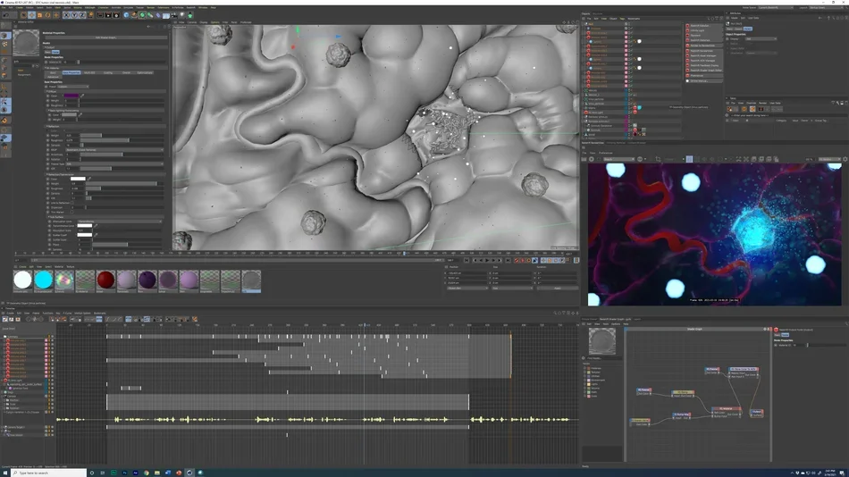Click the blue cube primitive icon

[126, 15]
